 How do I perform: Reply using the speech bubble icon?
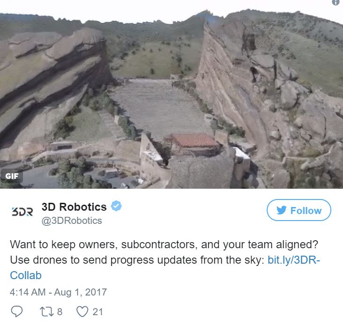(17, 311)
